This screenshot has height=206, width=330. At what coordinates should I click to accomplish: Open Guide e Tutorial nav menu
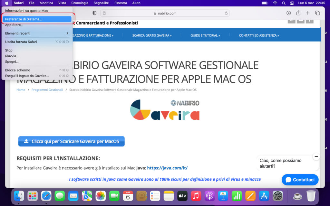205,35
